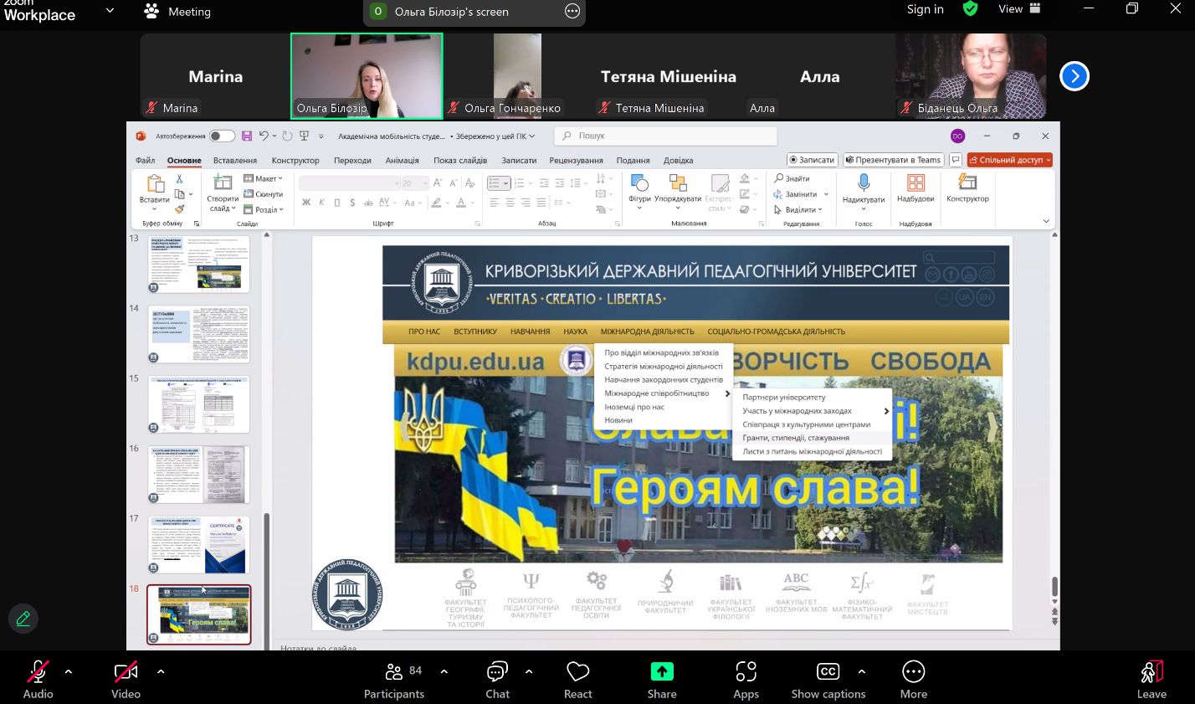Show next participants with blue arrow
1195x704 pixels.
pyautogui.click(x=1074, y=77)
